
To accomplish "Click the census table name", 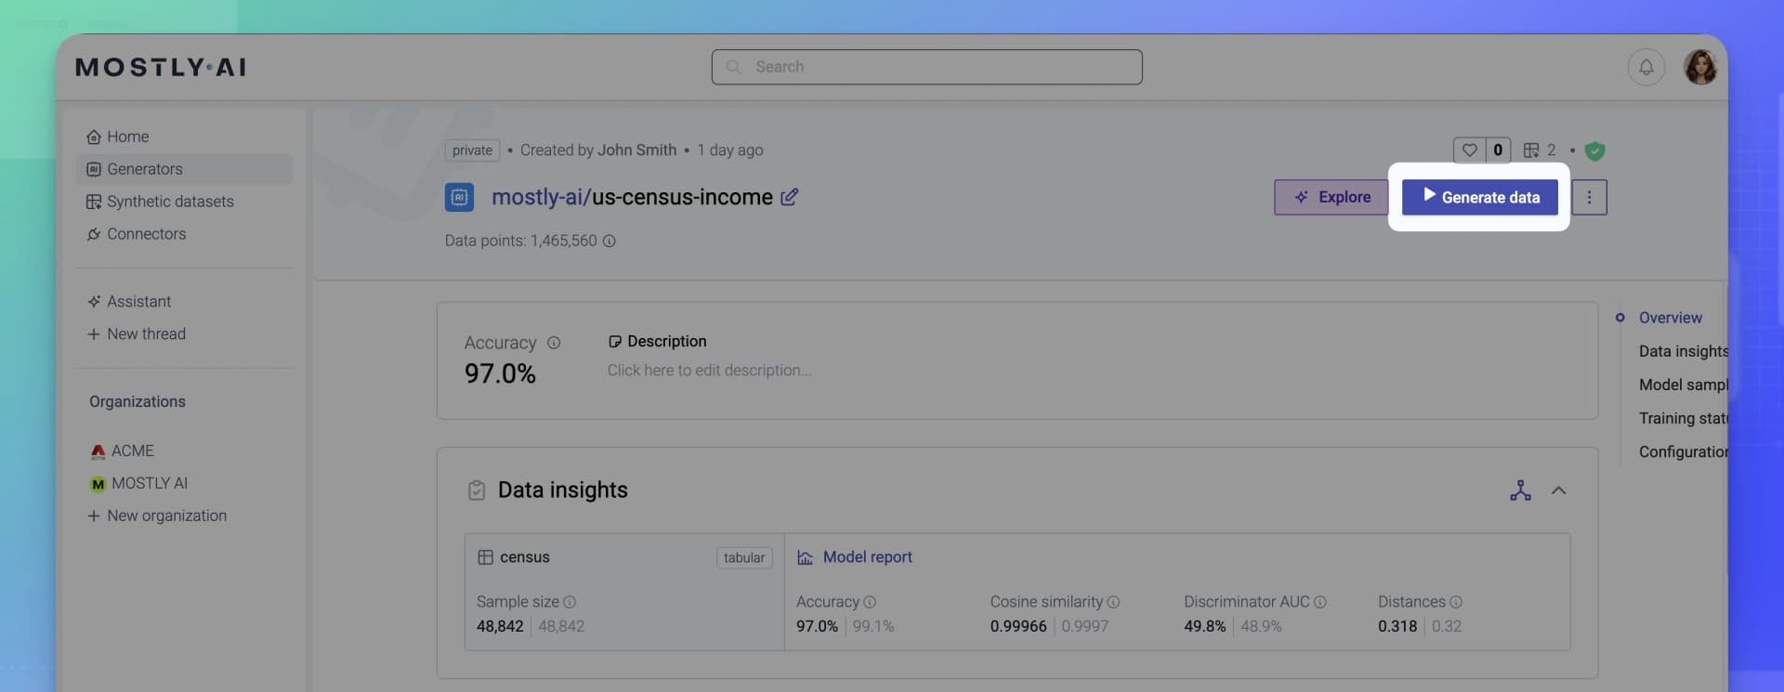I will point(524,557).
